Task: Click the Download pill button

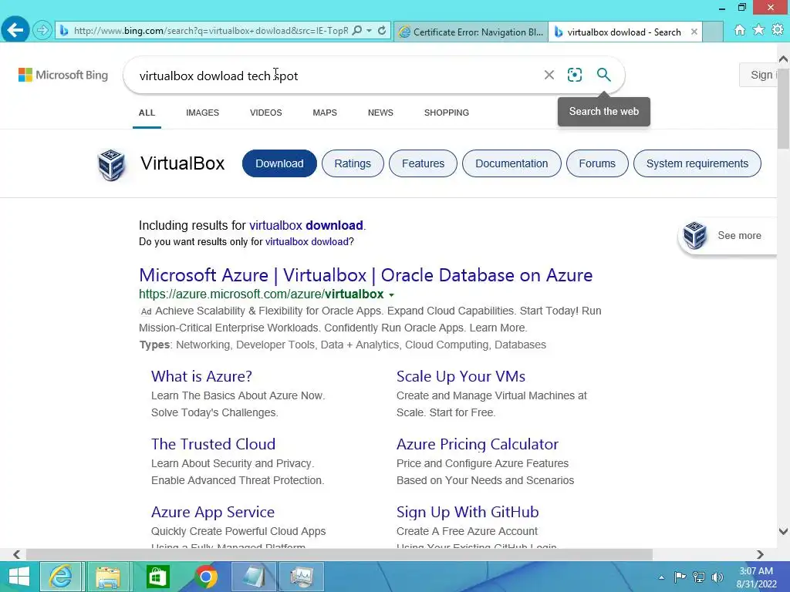Action: click(x=279, y=163)
